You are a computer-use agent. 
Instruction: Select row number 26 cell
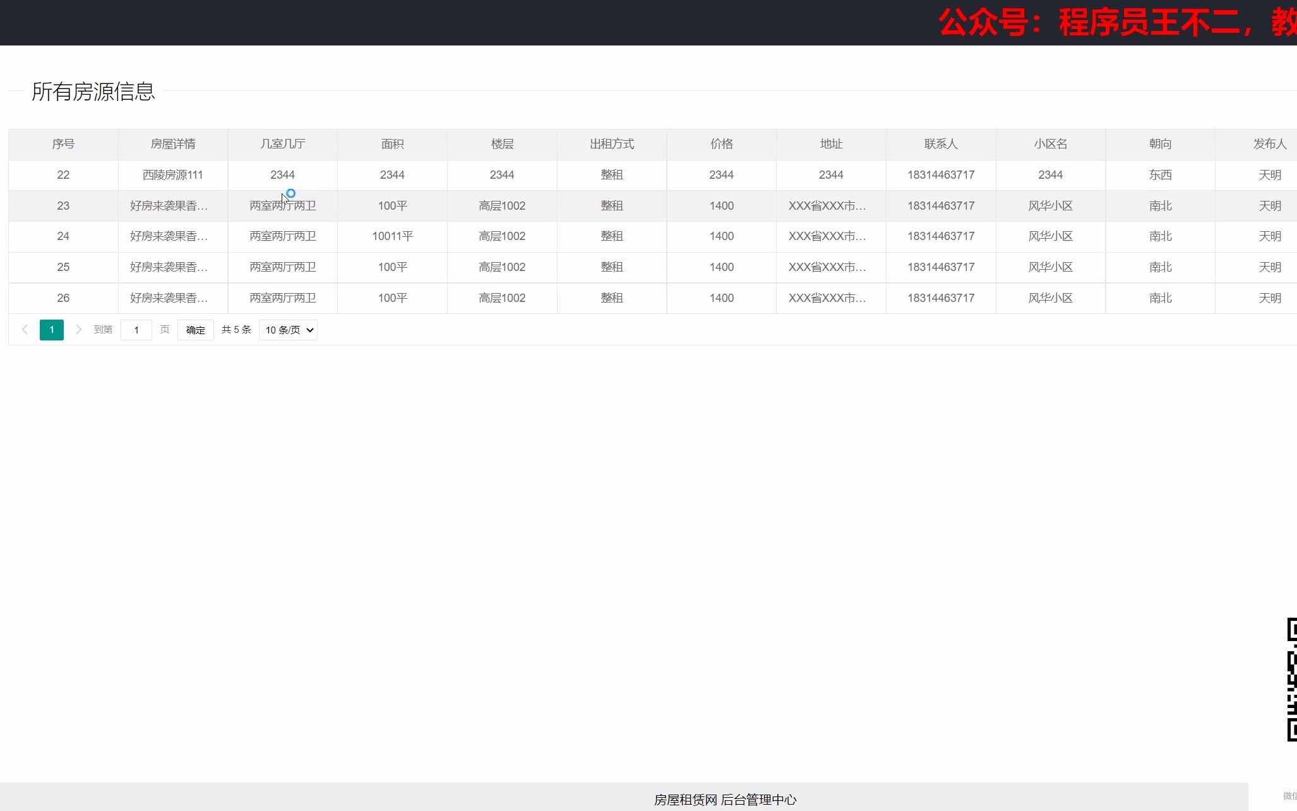tap(63, 298)
